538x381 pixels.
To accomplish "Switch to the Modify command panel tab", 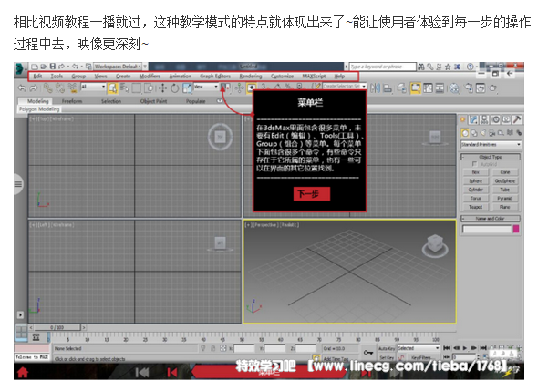I will [x=474, y=119].
